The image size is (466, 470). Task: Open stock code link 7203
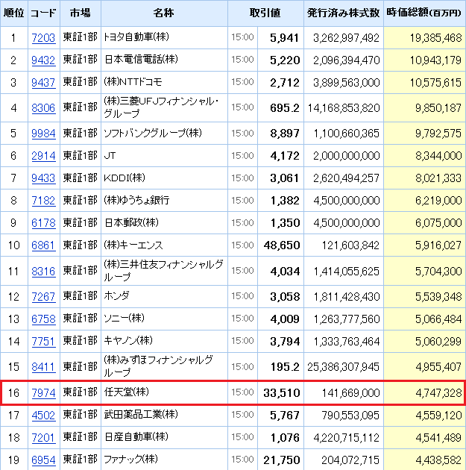pos(43,38)
